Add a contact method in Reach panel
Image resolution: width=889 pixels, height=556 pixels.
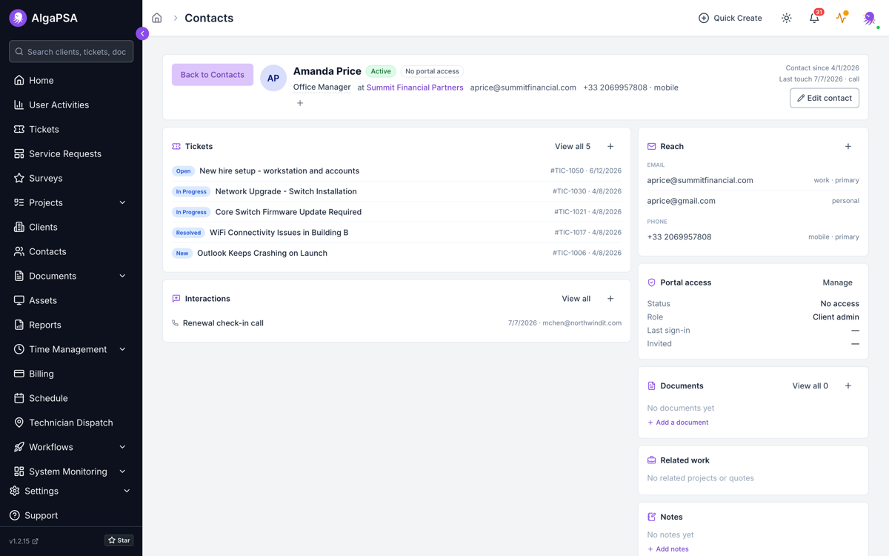848,147
